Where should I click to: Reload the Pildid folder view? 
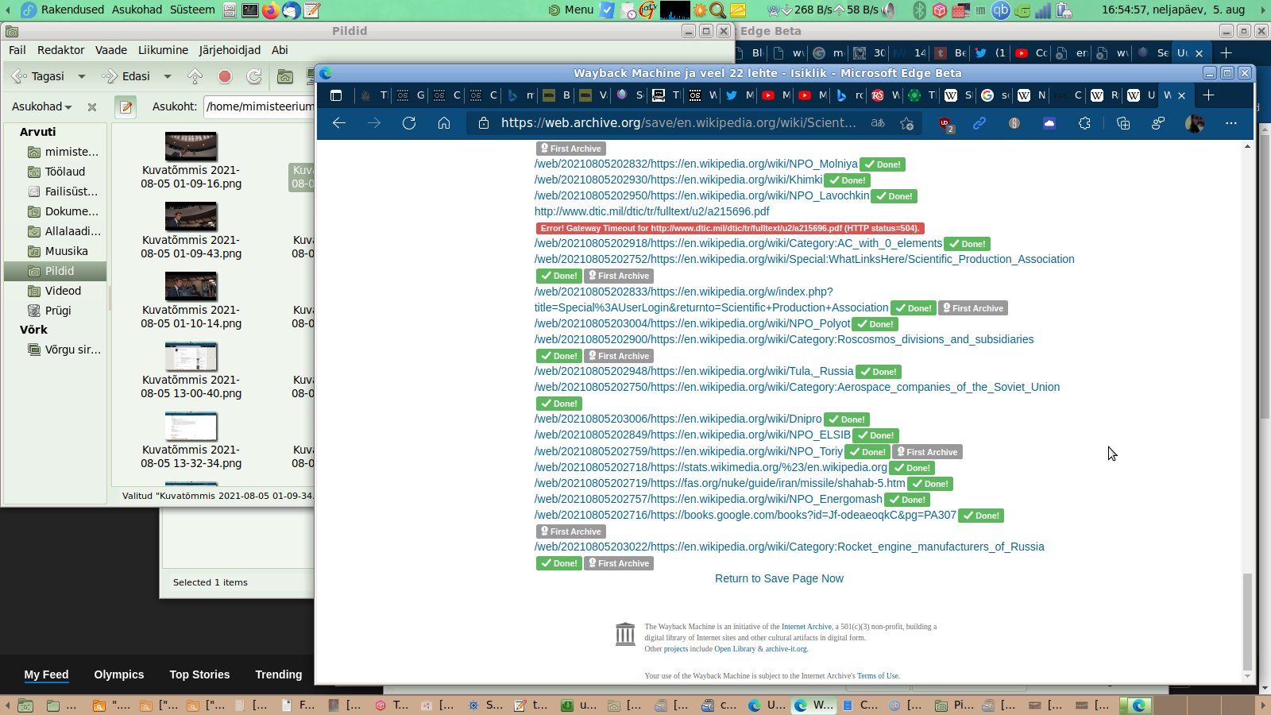254,76
